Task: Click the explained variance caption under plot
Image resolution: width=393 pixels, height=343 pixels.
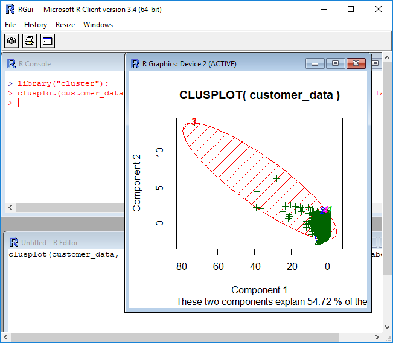Action: click(272, 301)
